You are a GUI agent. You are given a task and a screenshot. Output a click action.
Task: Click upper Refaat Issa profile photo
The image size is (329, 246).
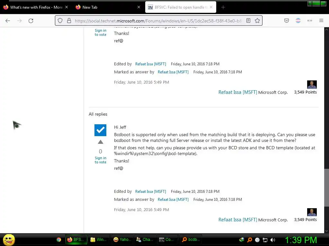click(x=312, y=85)
